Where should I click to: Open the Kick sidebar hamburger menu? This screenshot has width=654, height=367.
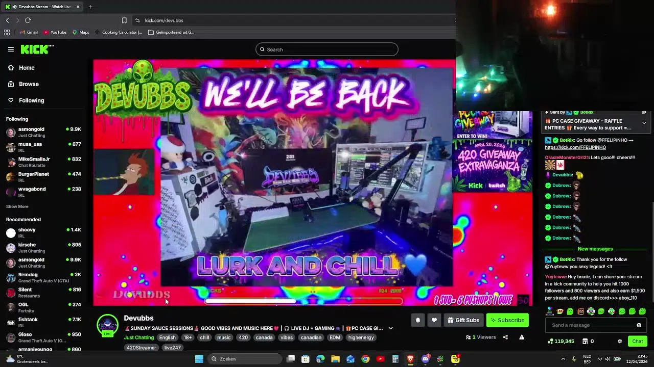11,49
